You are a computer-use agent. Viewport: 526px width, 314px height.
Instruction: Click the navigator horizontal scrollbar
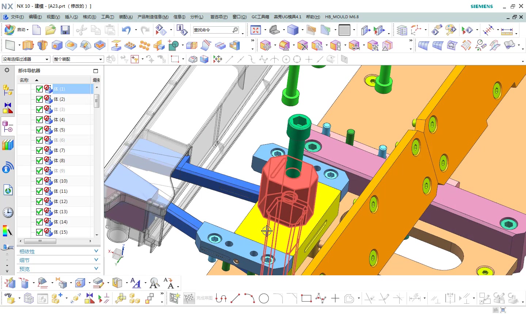[x=40, y=241]
